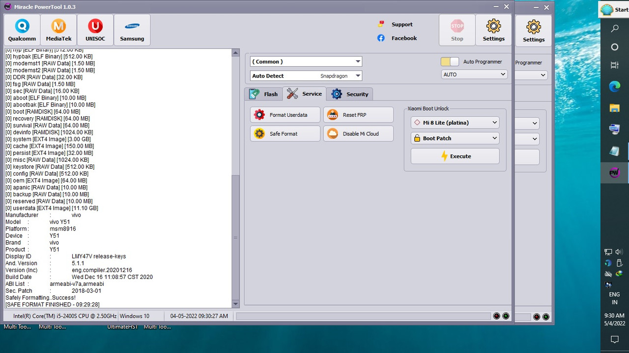Screen dimensions: 629x353
Task: Click the Execute button
Action: point(455,156)
